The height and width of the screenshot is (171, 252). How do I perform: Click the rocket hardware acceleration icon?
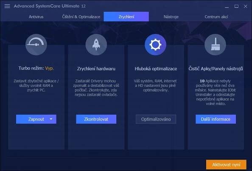pyautogui.click(x=96, y=44)
